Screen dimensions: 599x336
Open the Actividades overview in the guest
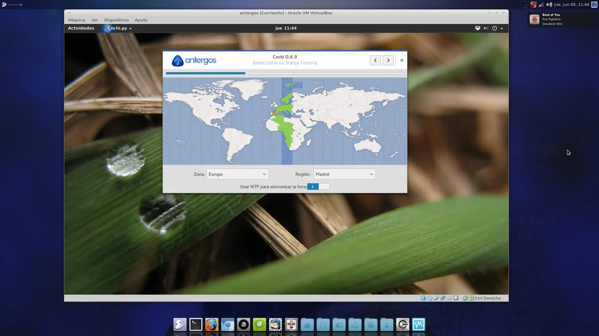pos(81,28)
